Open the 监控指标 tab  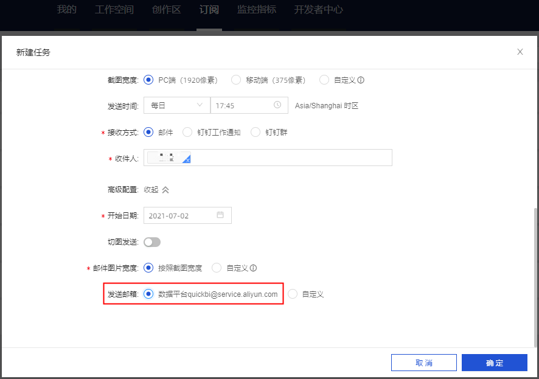(x=257, y=10)
